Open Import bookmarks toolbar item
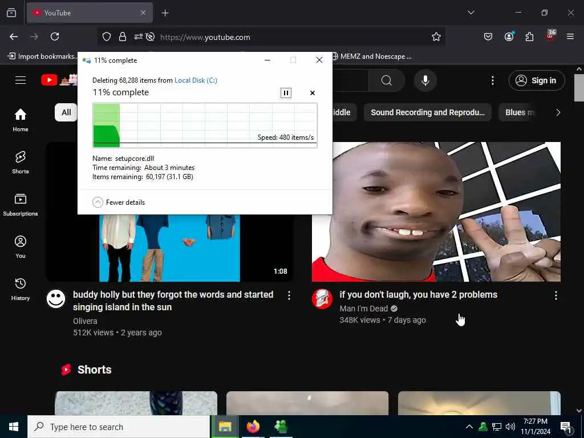584x438 pixels. [42, 56]
